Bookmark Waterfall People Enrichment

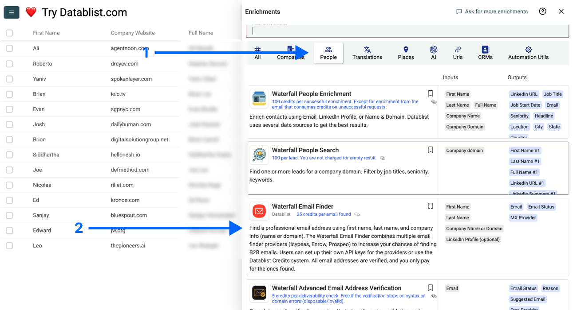[x=430, y=93]
